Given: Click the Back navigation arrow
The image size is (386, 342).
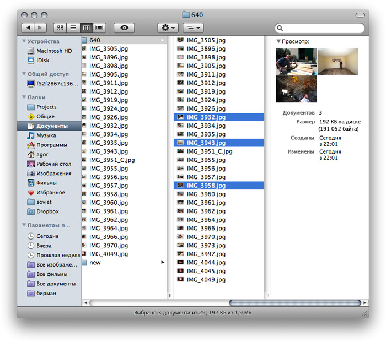Looking at the screenshot, I should [x=28, y=28].
